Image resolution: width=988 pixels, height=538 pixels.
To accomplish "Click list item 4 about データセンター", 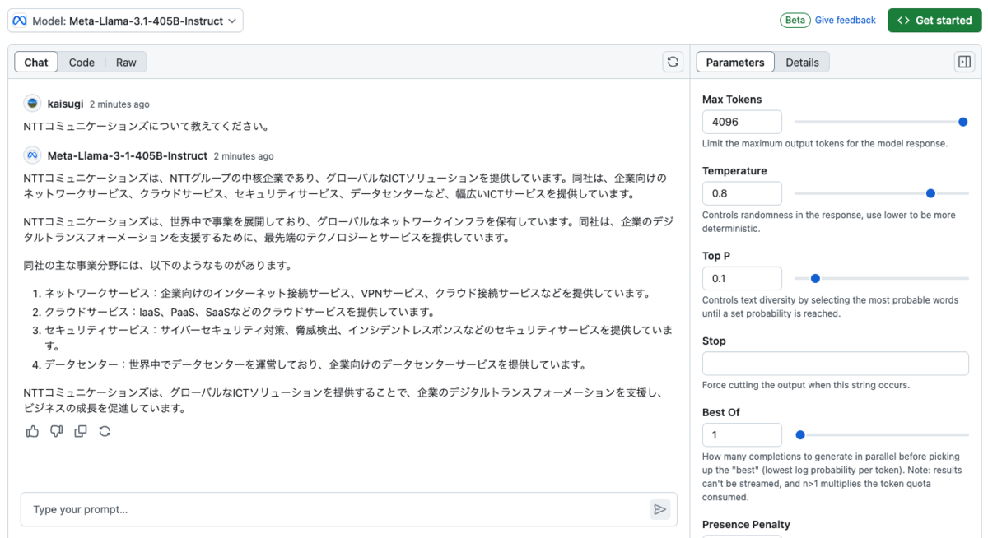I will (315, 364).
